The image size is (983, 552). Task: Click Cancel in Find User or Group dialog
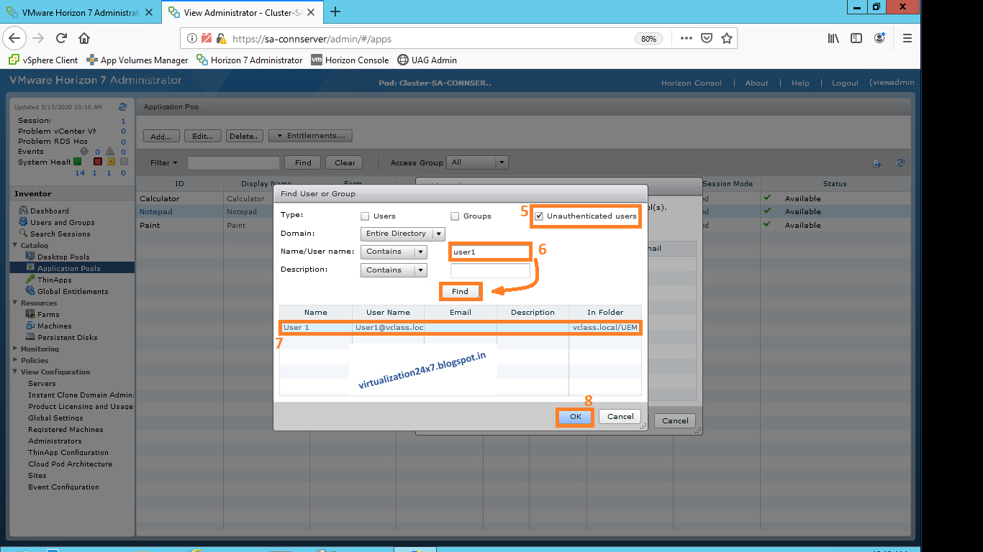[x=620, y=416]
